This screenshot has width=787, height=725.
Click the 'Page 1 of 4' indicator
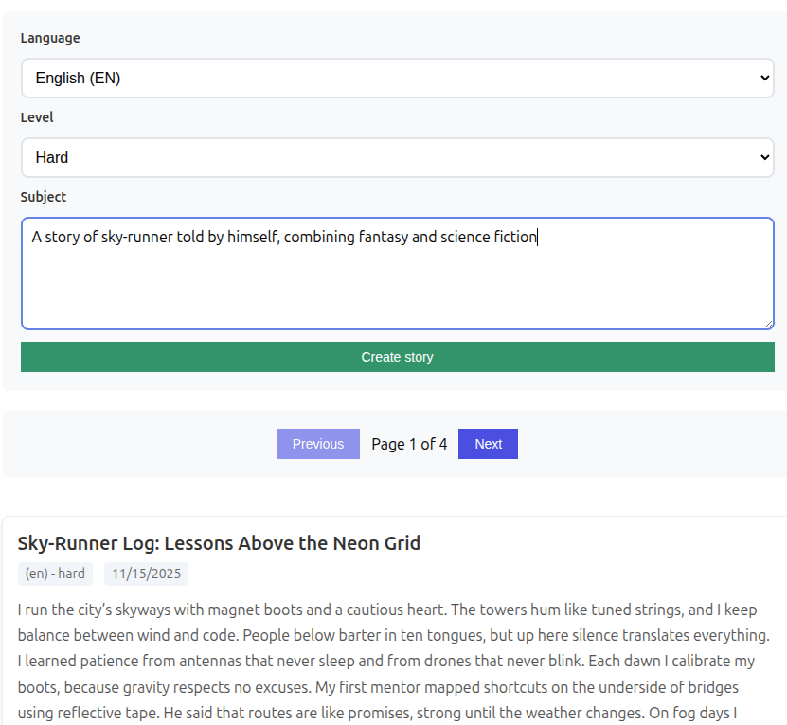pyautogui.click(x=409, y=444)
